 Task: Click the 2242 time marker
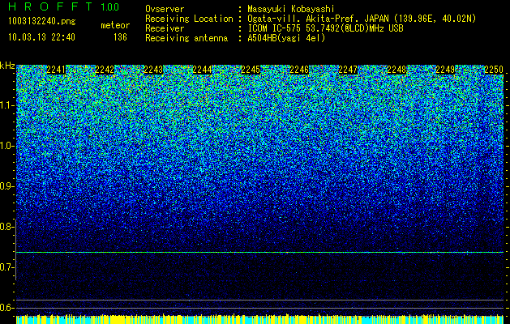pyautogui.click(x=105, y=70)
